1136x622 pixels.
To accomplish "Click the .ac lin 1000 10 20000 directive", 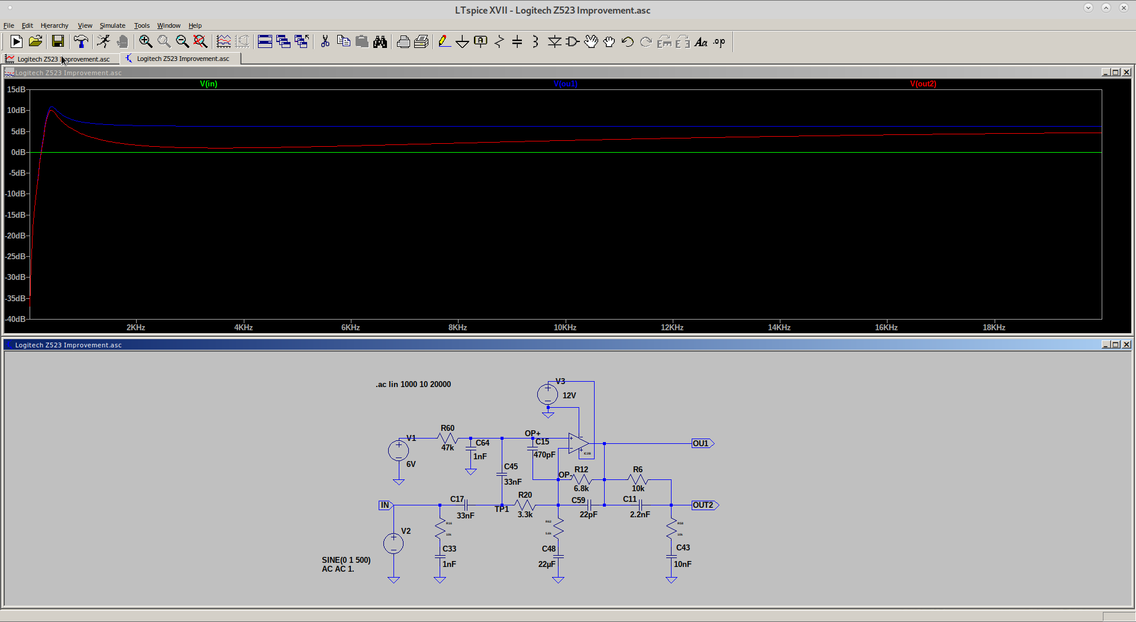I will click(x=413, y=384).
